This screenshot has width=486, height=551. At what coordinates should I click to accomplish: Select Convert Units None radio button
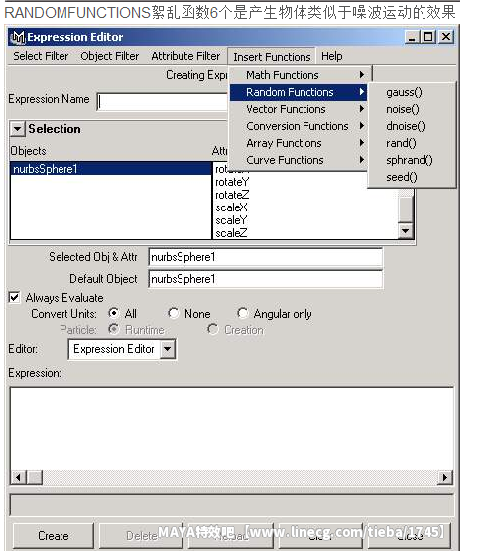[x=174, y=313]
